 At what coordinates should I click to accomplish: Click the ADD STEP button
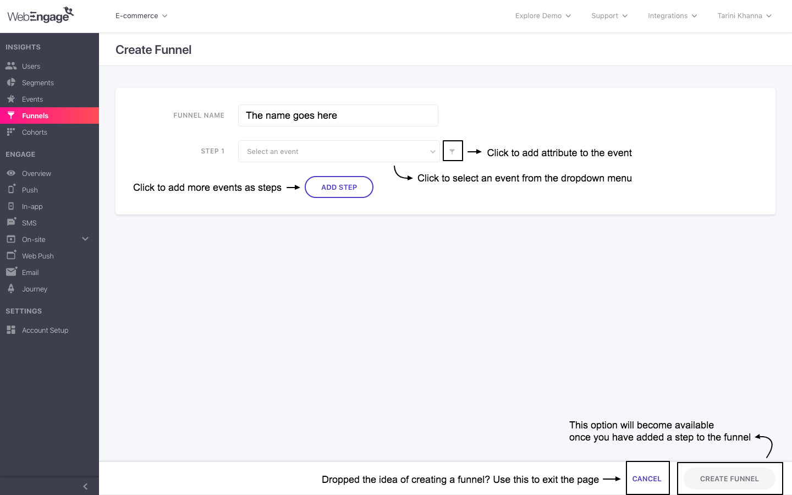[x=339, y=187]
